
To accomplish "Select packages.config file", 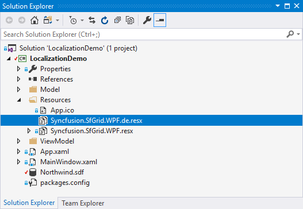I will pyautogui.click(x=65, y=183).
